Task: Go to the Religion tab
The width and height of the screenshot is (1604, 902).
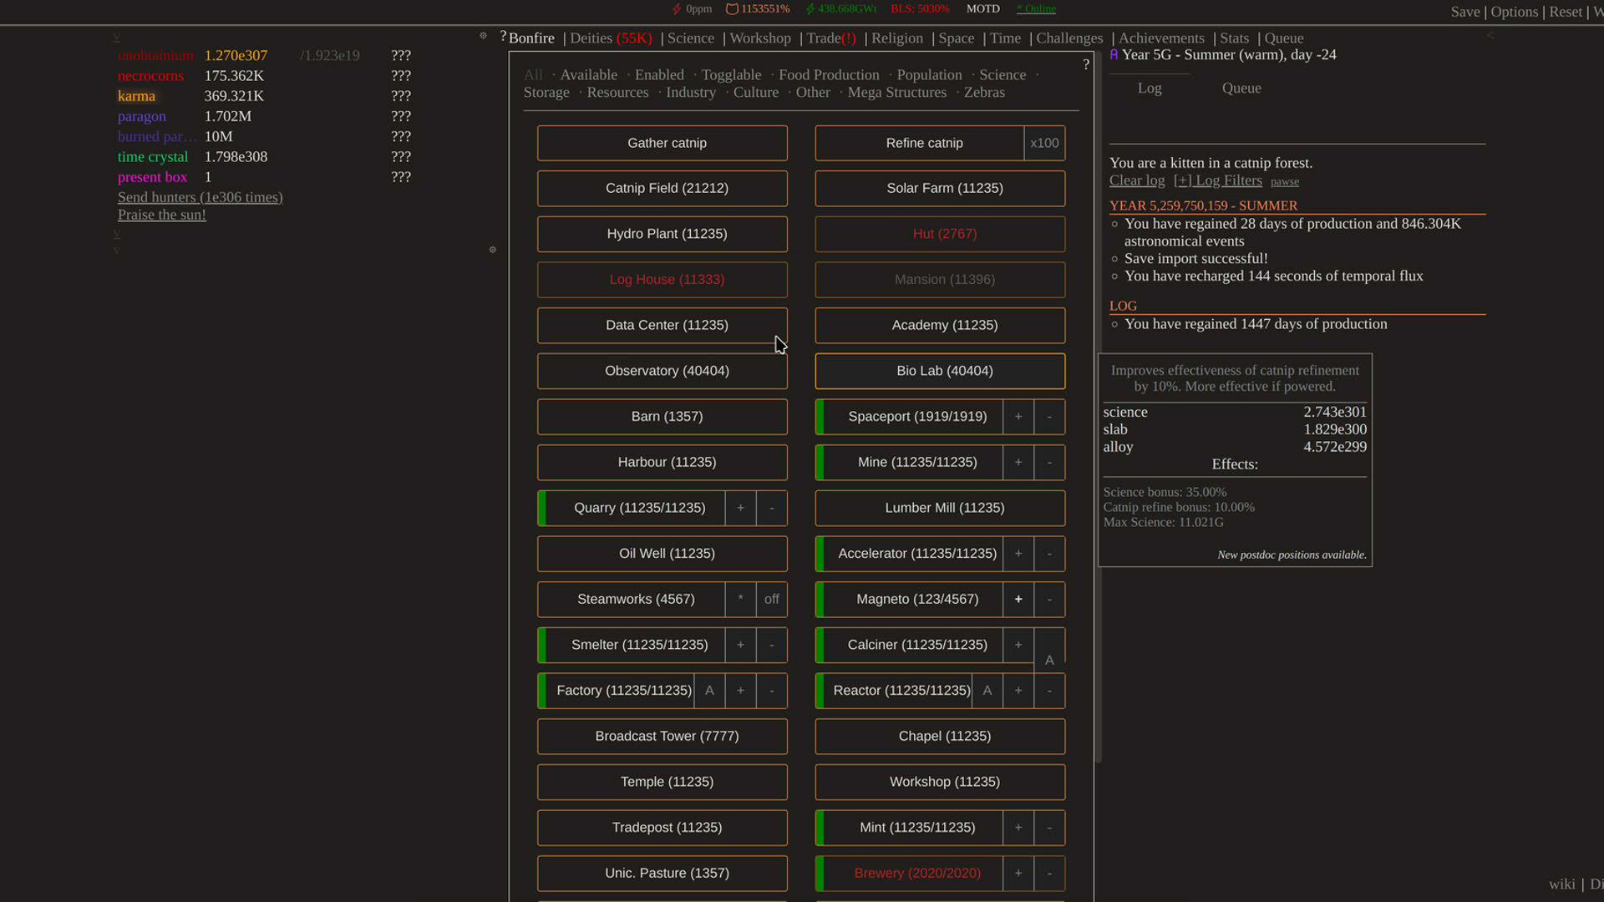Action: pyautogui.click(x=897, y=38)
